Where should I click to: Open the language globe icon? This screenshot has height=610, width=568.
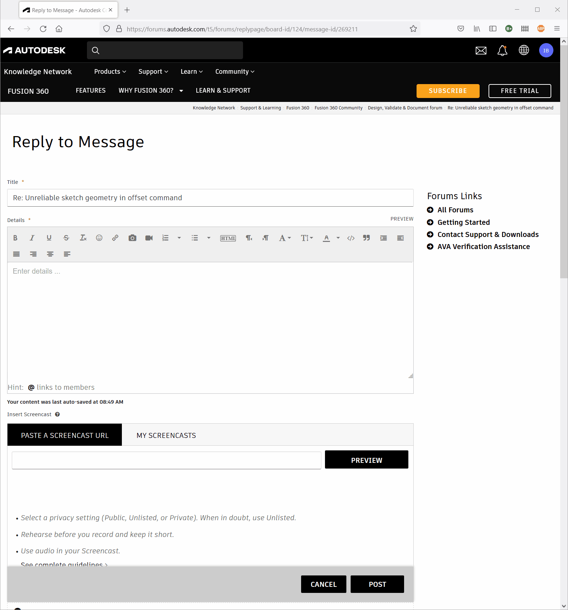(x=524, y=50)
